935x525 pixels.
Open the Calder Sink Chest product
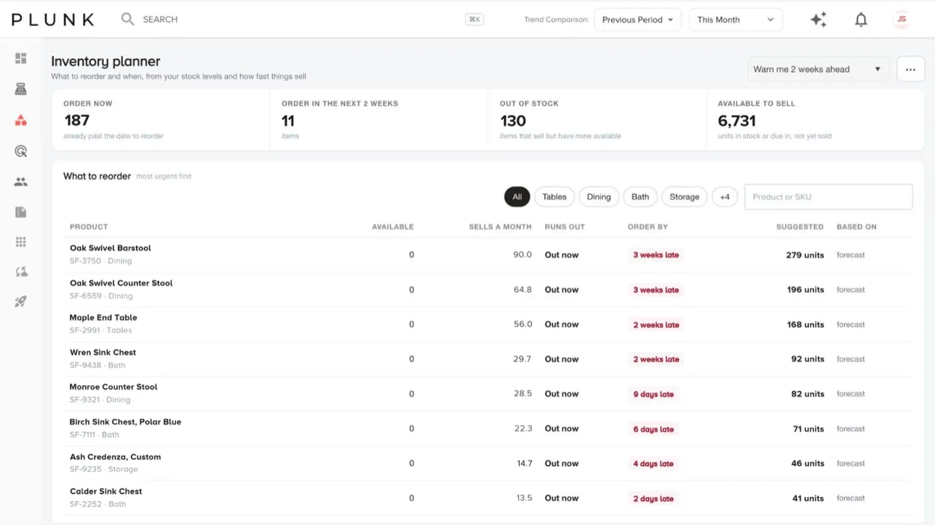[x=106, y=492]
